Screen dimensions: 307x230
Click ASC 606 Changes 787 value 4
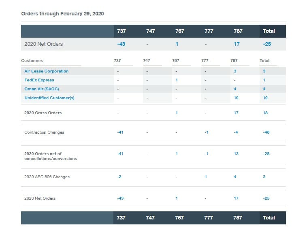click(235, 177)
